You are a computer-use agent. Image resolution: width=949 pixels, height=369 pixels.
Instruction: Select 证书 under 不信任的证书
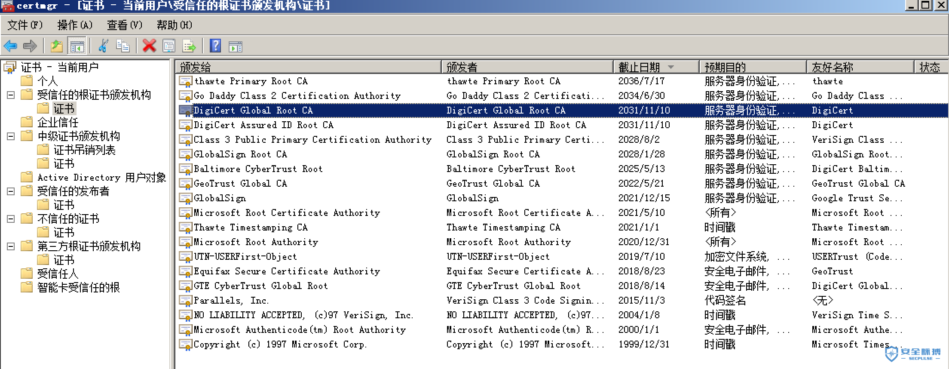64,233
